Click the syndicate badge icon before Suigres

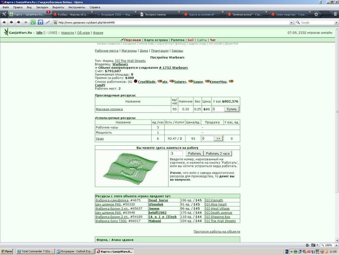click(172, 81)
